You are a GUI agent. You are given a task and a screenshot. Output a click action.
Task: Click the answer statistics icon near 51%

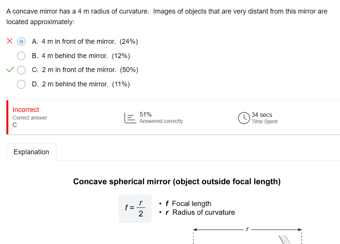click(129, 118)
